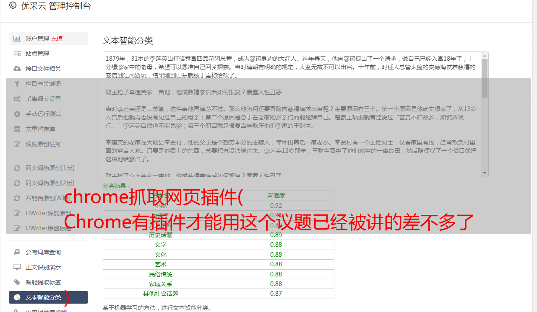
Task: Click the 其他社会话题 category cell
Action: 161,294
